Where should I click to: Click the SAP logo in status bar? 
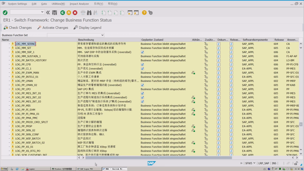tap(151, 163)
